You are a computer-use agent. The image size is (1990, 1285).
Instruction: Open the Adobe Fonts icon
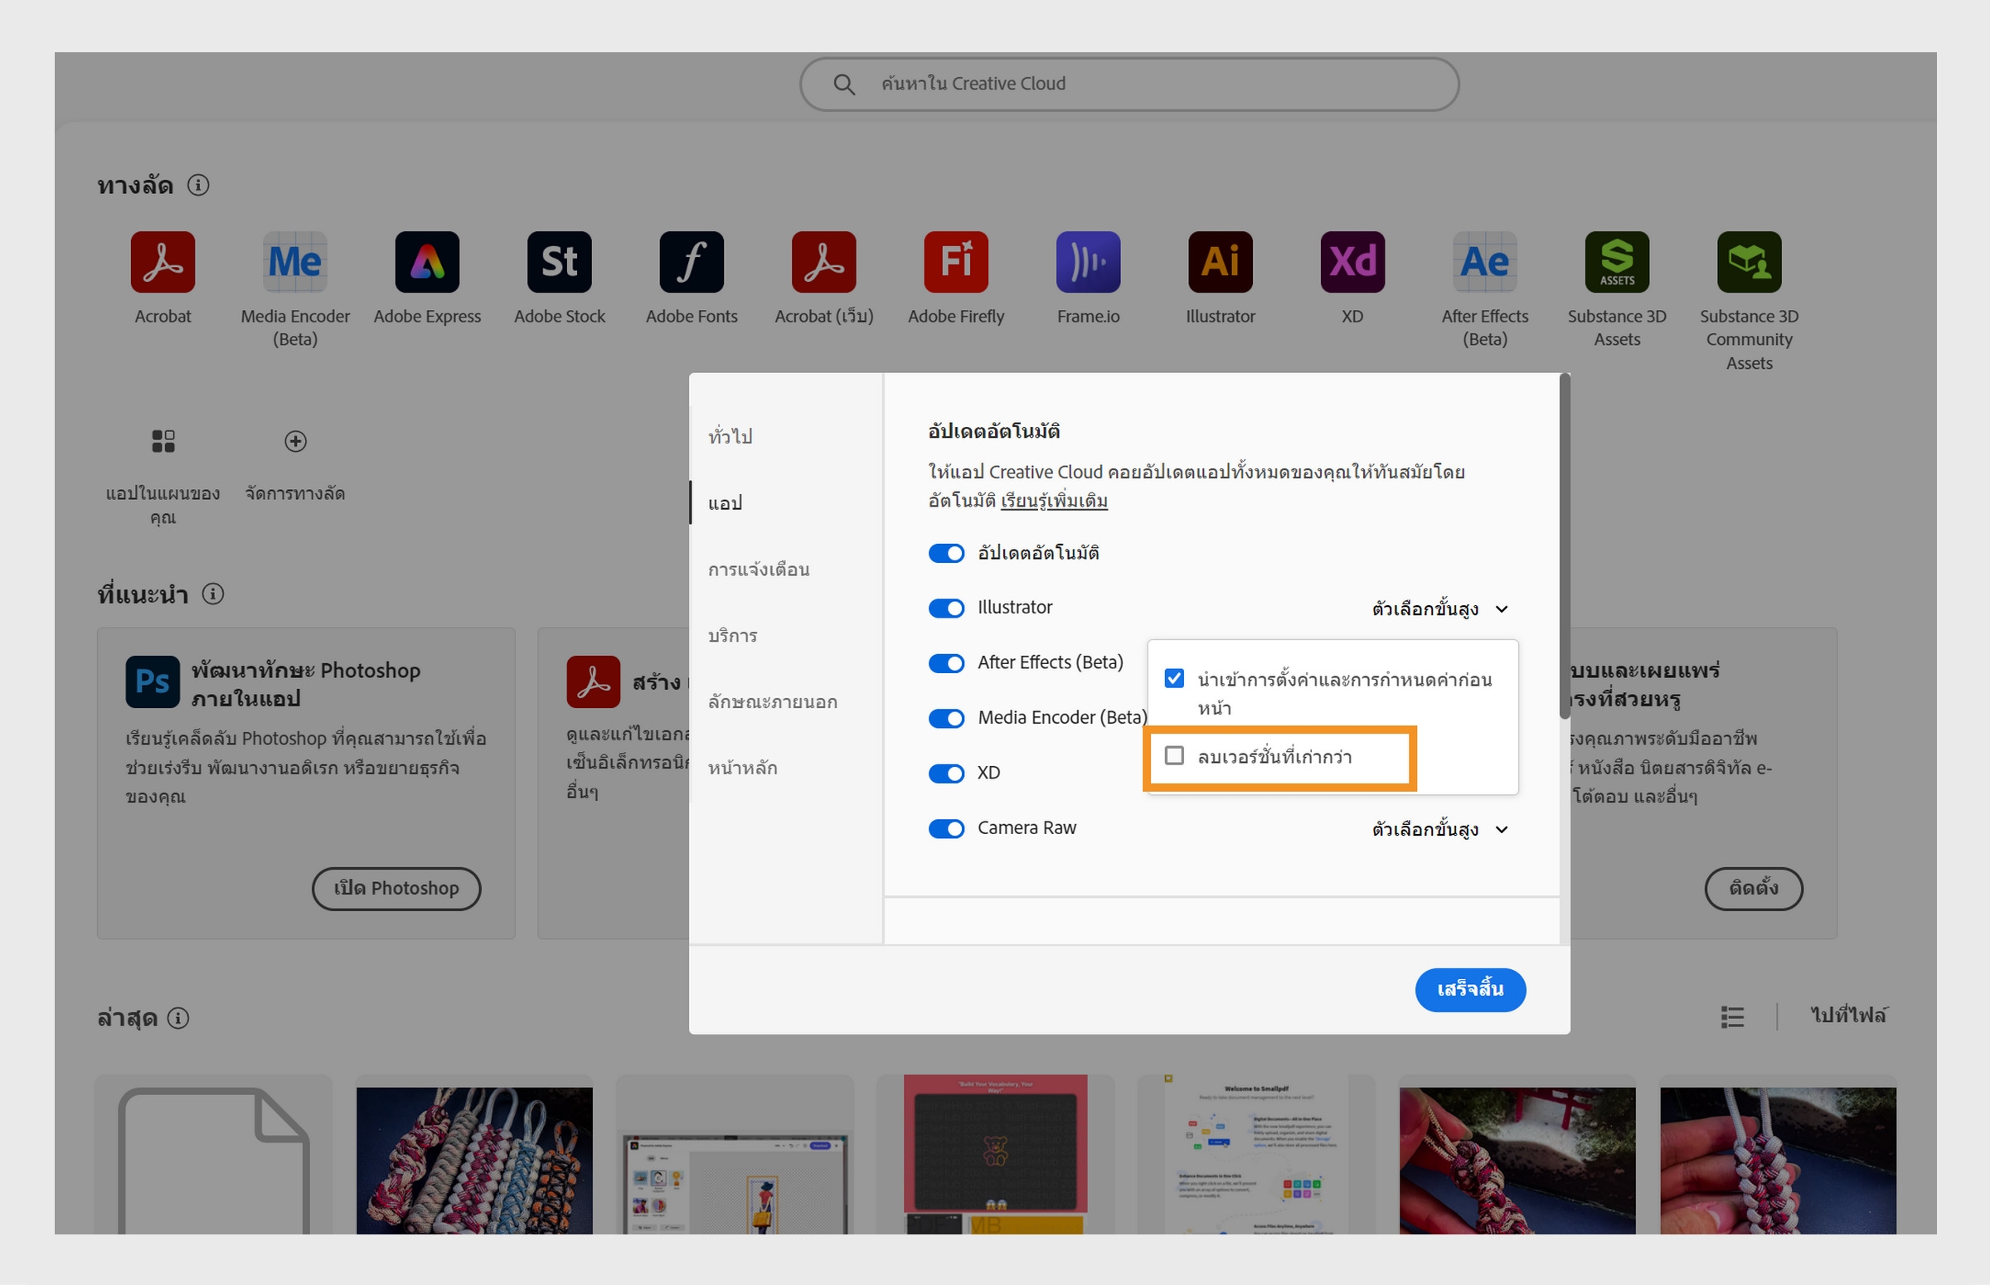coord(691,262)
